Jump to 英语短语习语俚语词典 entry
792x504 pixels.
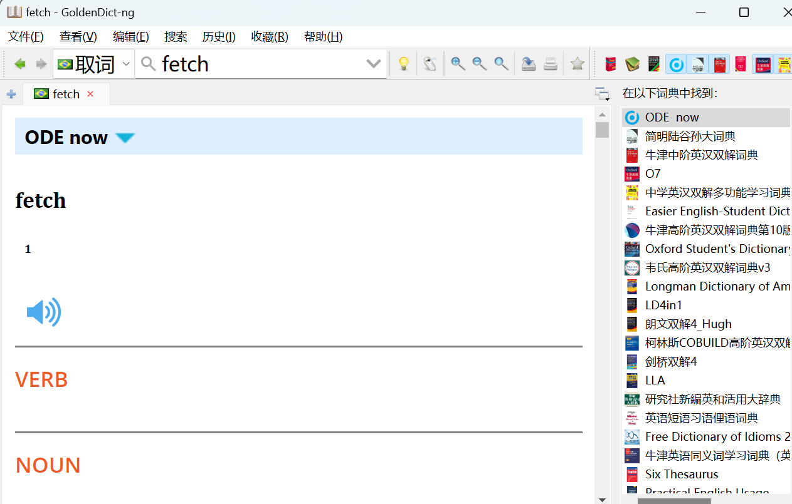tap(706, 418)
